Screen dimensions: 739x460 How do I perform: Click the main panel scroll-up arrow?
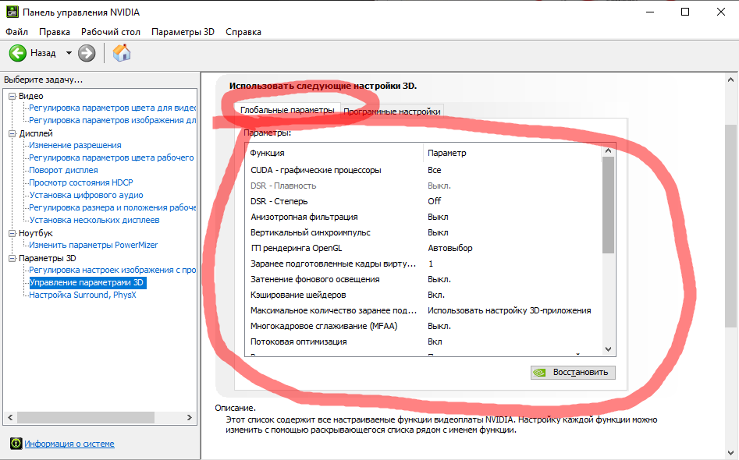click(x=730, y=80)
